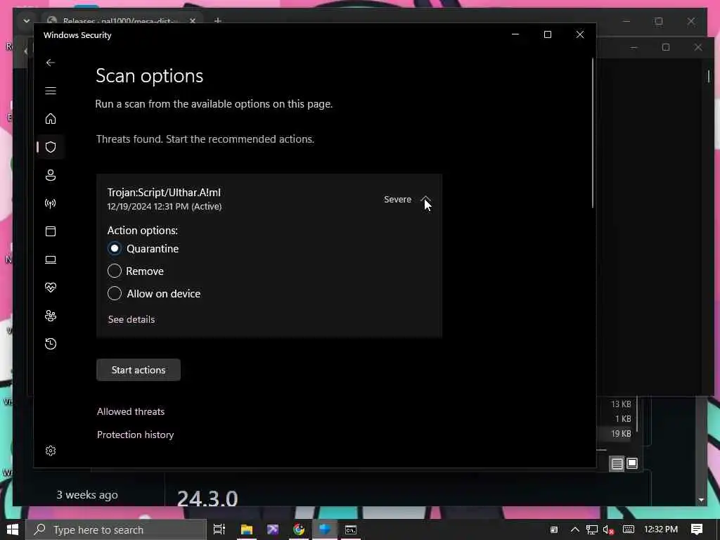The width and height of the screenshot is (720, 540).
Task: Close the Releases browser tab
Action: point(193,20)
